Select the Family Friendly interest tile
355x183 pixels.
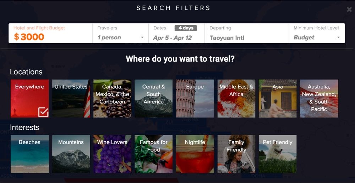(236, 154)
